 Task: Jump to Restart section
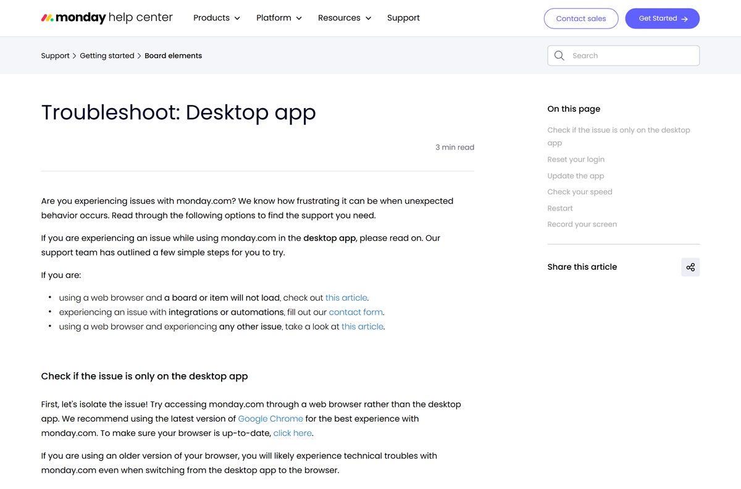tap(560, 208)
